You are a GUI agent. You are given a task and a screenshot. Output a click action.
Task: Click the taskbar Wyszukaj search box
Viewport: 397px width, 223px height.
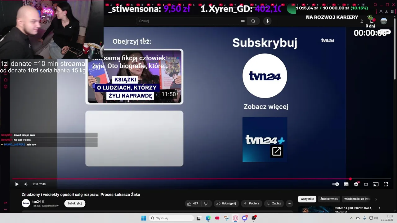click(171, 218)
